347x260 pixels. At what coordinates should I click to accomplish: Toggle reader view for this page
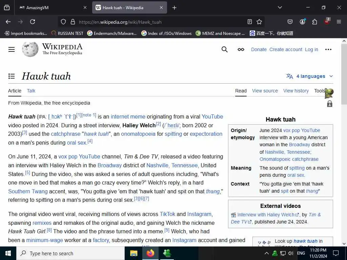pos(250,22)
